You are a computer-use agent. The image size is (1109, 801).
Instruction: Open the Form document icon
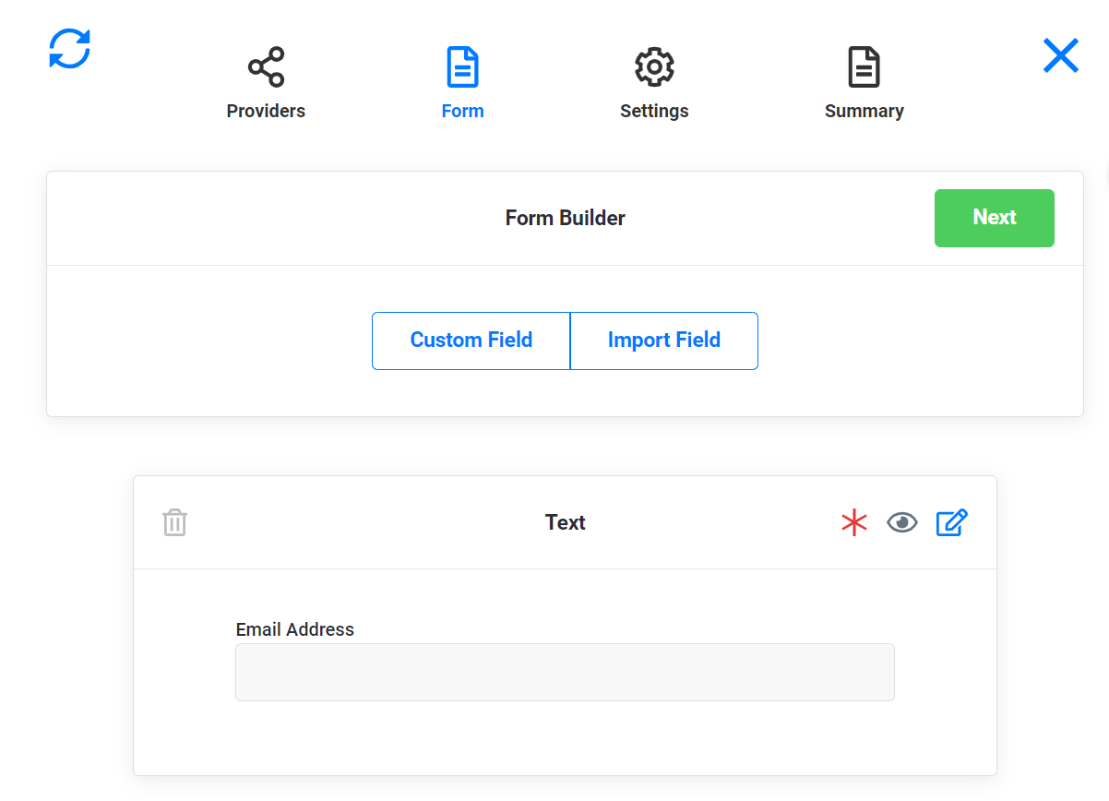coord(462,66)
